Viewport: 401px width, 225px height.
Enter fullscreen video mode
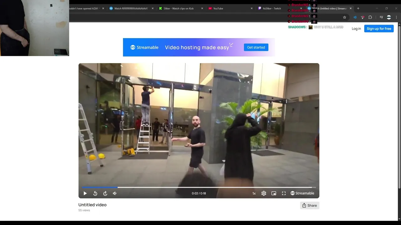(x=284, y=193)
